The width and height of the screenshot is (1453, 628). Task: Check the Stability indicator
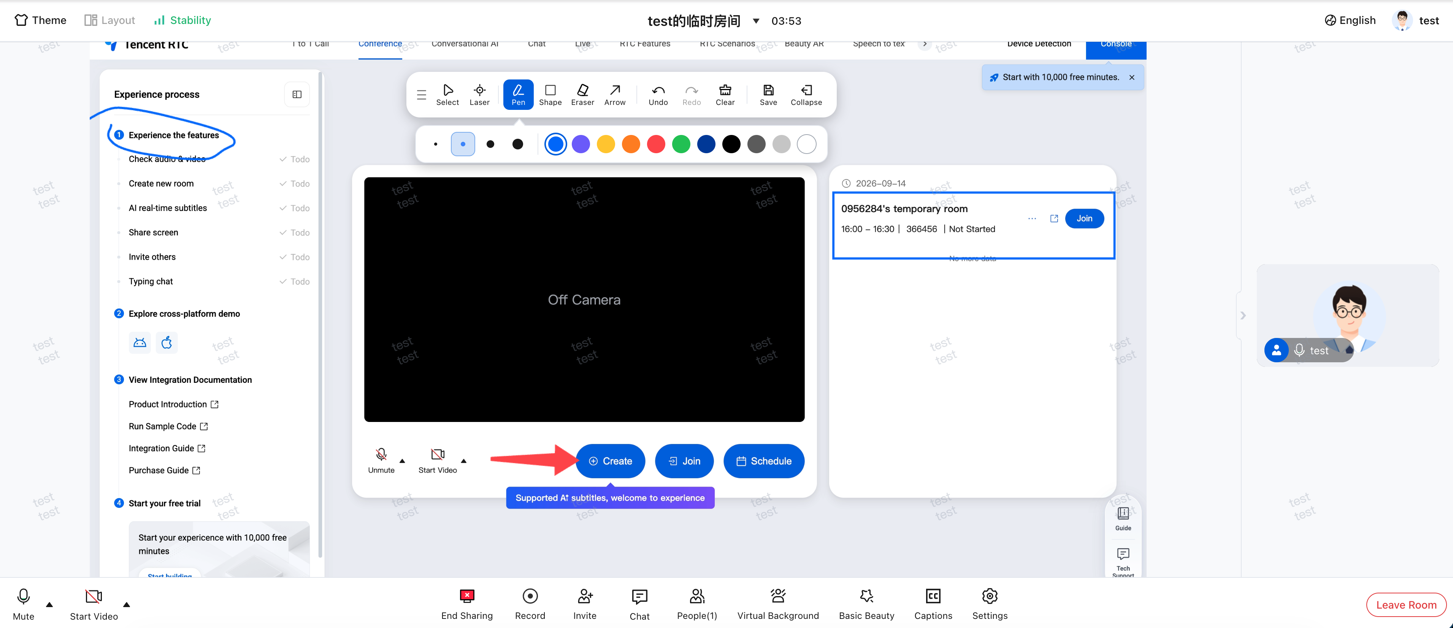(182, 20)
